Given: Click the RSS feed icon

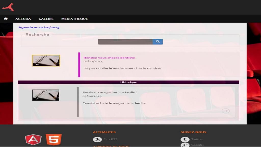Looking at the screenshot, I should coord(97,139).
